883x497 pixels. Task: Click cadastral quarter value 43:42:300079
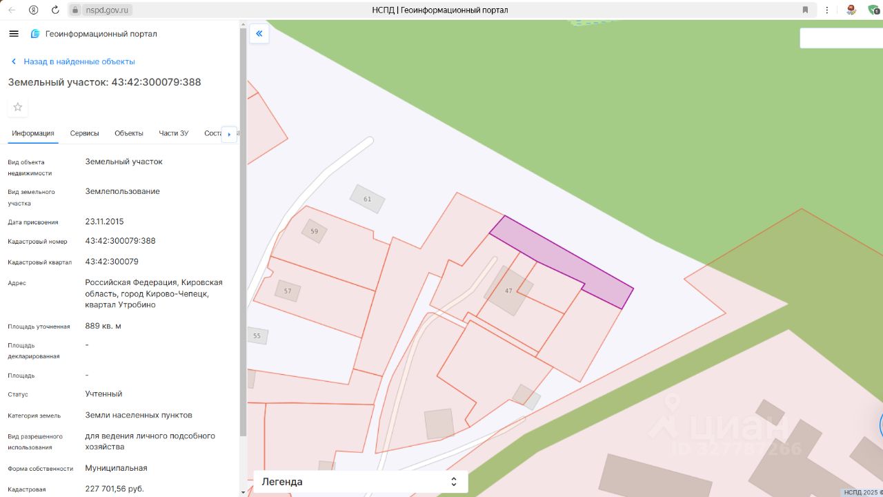(112, 262)
